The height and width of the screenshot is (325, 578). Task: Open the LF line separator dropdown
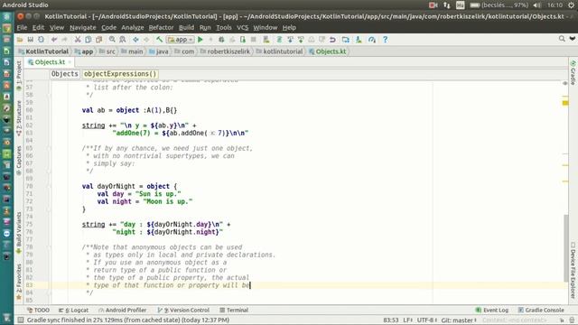coord(407,320)
